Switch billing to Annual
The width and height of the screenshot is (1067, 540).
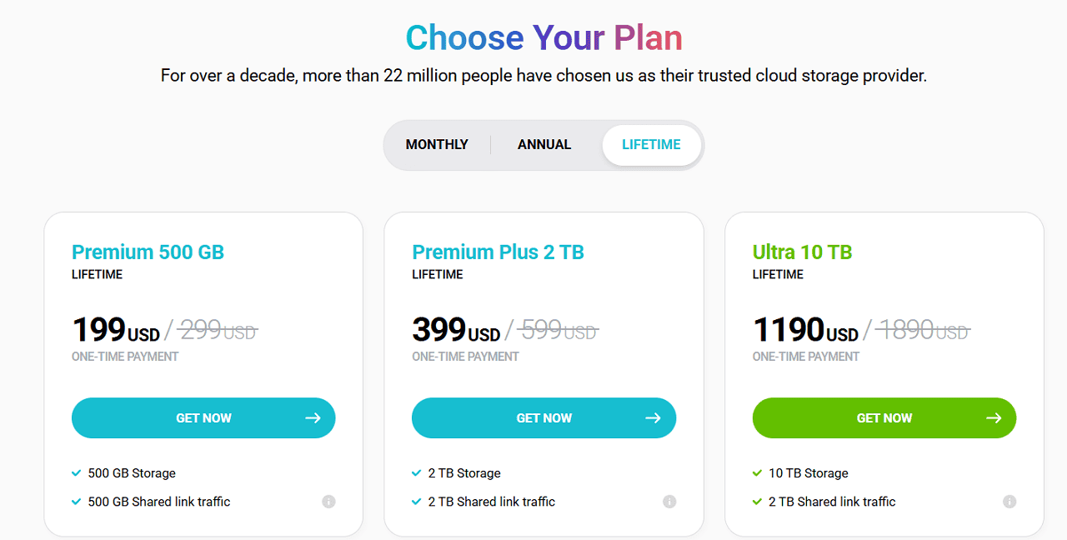(x=544, y=145)
